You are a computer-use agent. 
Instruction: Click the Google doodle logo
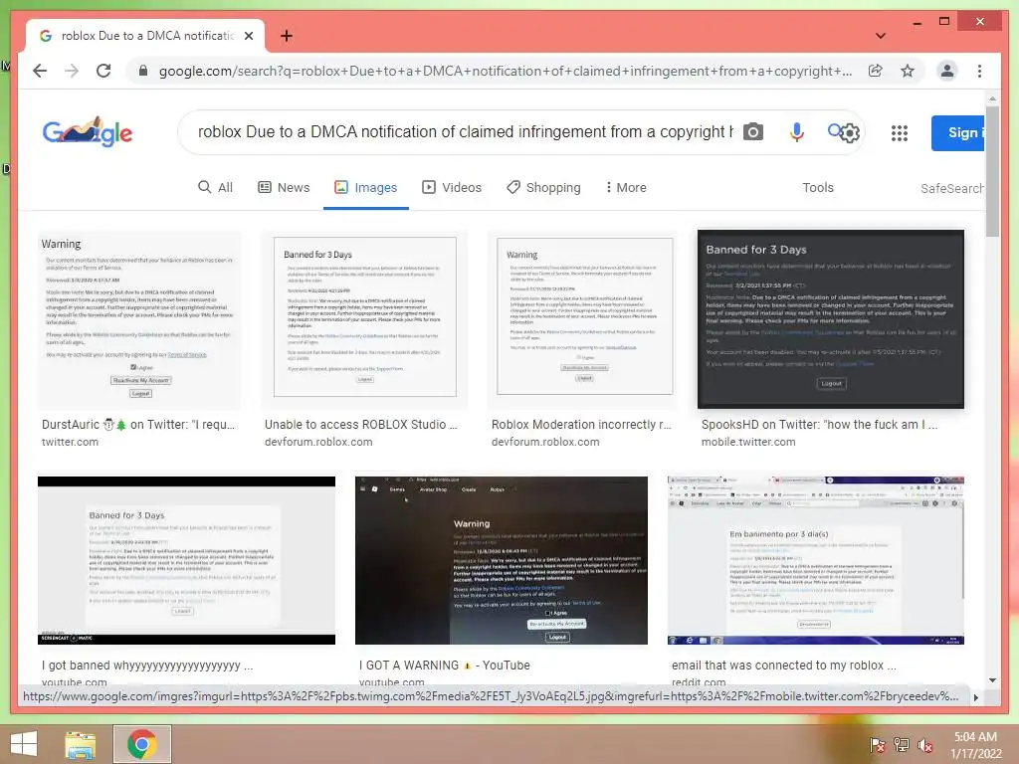click(x=88, y=132)
